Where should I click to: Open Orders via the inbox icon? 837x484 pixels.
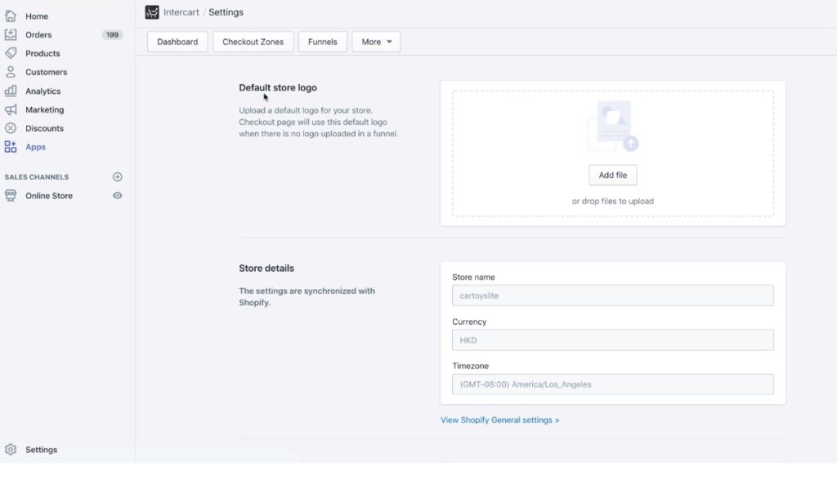[x=11, y=34]
